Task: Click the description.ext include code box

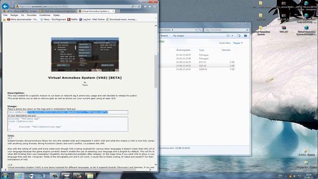Action: point(68,124)
